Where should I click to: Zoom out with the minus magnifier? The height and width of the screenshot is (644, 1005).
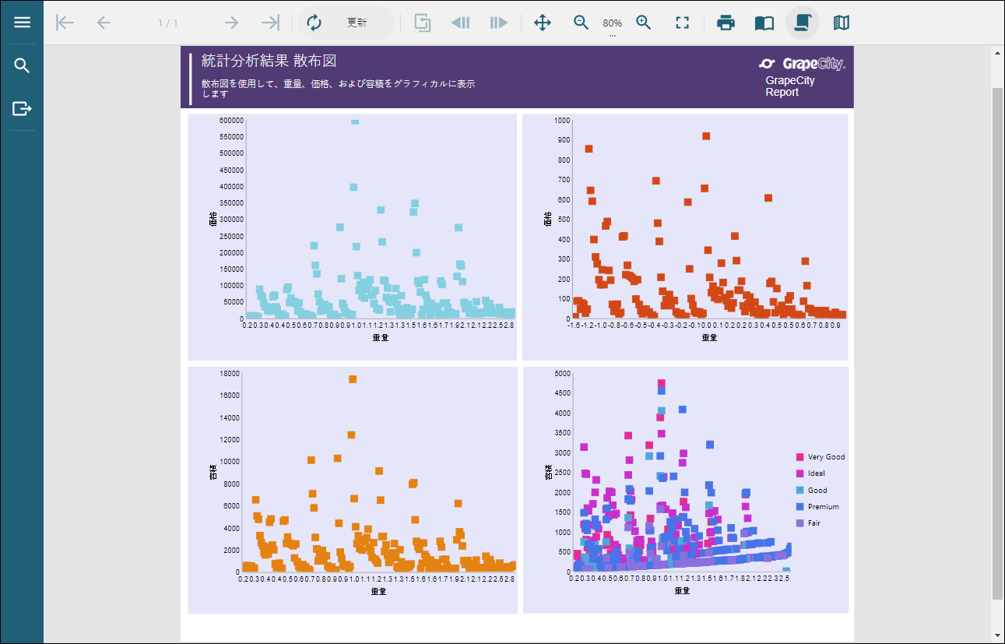582,23
